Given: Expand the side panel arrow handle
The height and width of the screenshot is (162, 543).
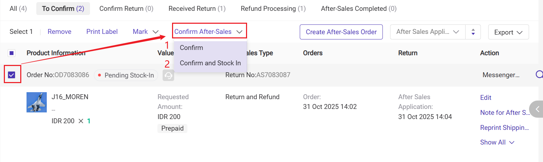Looking at the screenshot, I should (x=537, y=109).
